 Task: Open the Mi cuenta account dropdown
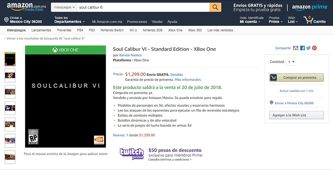[252, 20]
